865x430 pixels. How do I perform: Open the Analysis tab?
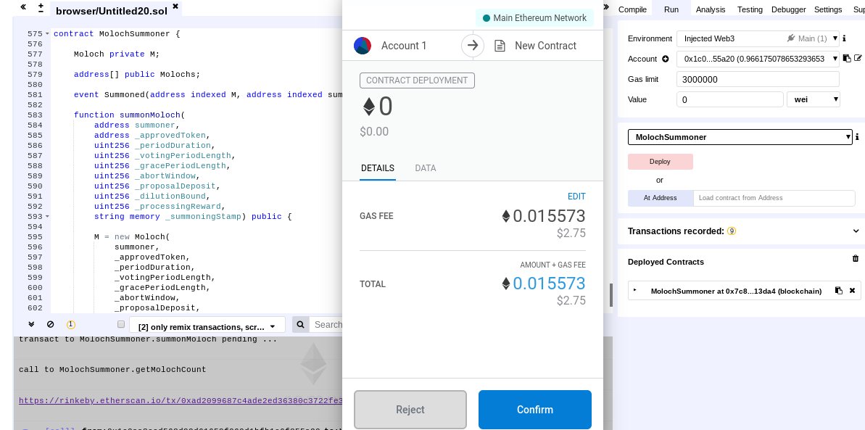(711, 9)
